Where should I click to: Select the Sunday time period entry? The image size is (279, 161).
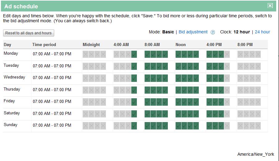click(x=52, y=125)
